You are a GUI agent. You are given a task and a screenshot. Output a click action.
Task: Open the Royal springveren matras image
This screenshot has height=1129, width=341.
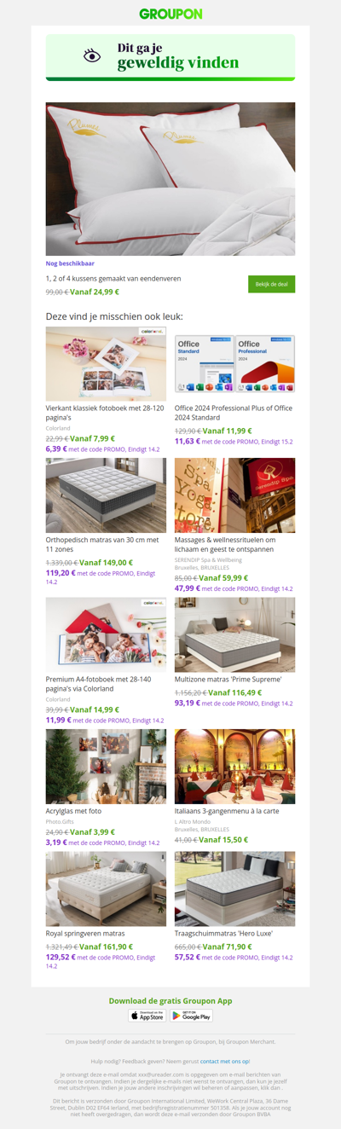click(x=107, y=889)
